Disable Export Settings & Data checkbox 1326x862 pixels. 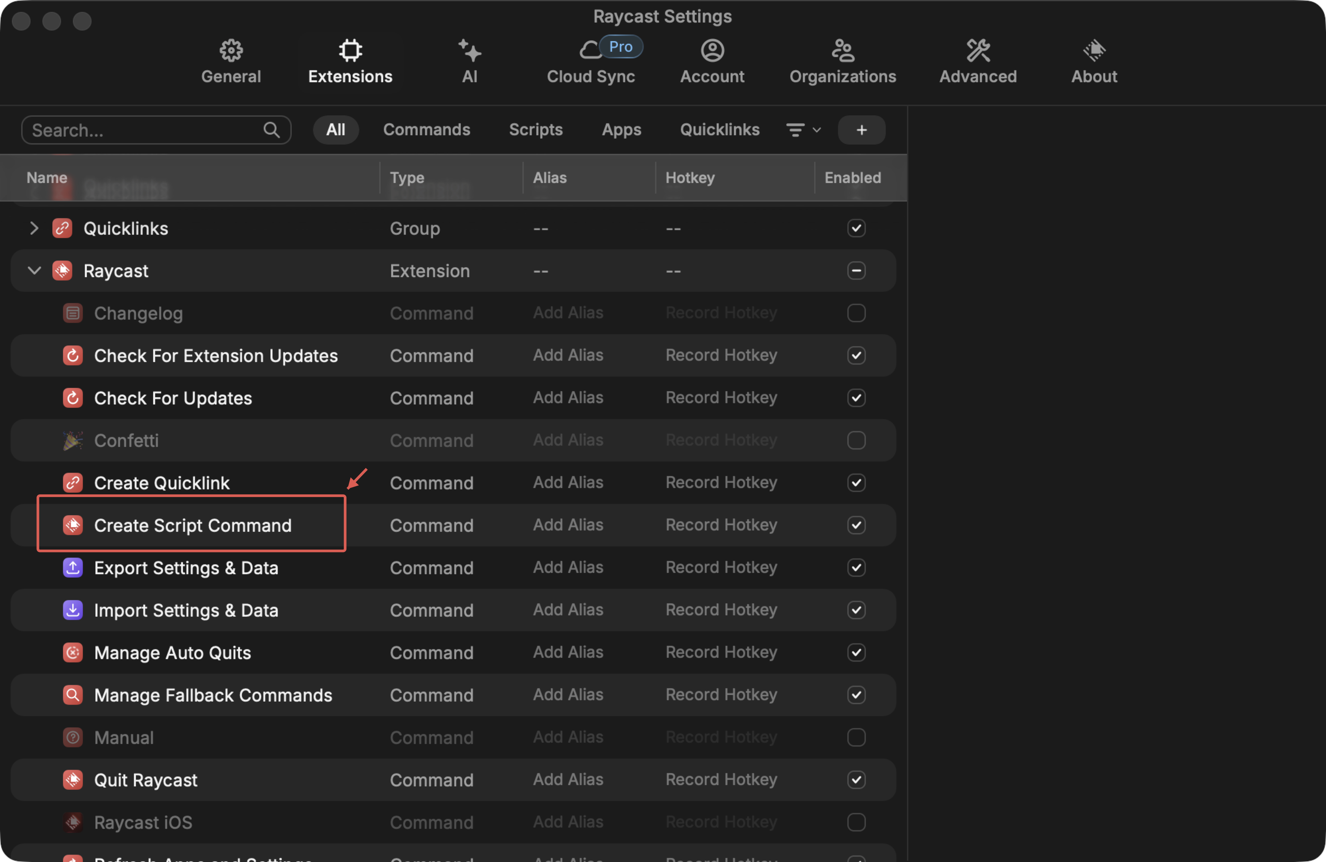[856, 567]
